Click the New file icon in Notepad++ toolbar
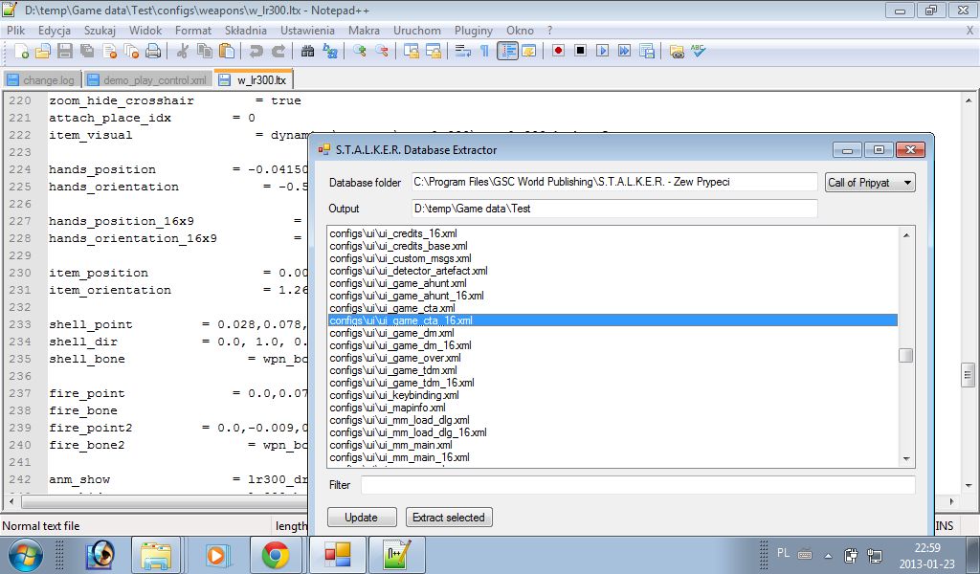 (21, 52)
